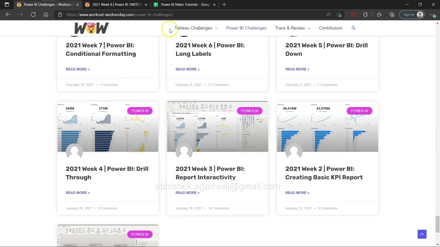Click the WOW site logo
The height and width of the screenshot is (247, 440).
(91, 28)
